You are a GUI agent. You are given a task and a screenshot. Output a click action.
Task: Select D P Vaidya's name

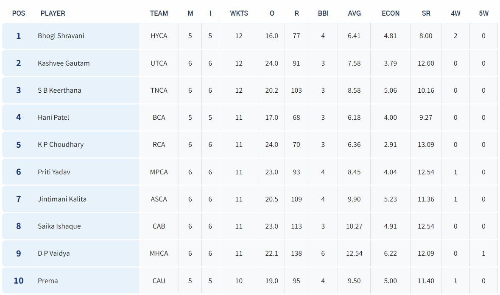(x=54, y=253)
